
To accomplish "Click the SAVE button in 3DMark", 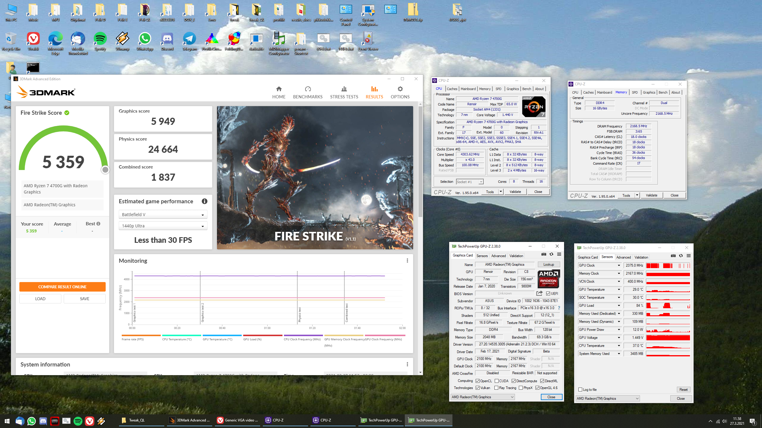I will click(x=85, y=299).
